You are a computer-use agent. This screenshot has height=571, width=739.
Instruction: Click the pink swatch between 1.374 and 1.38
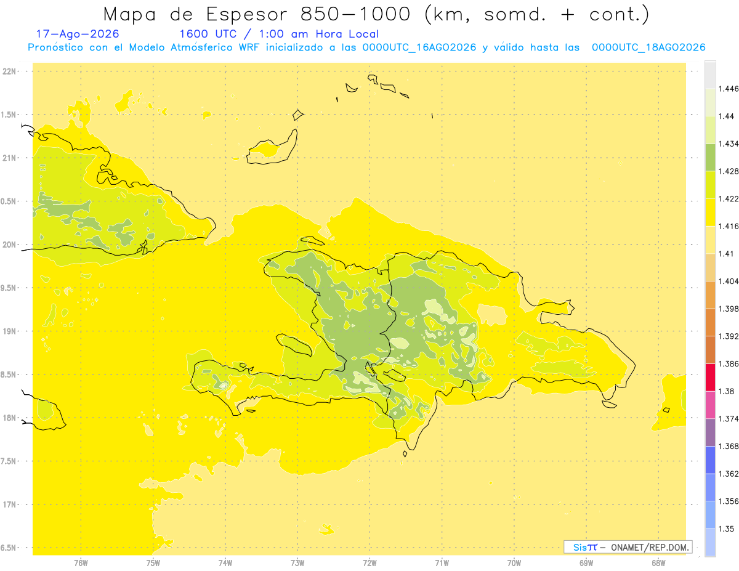pos(710,405)
